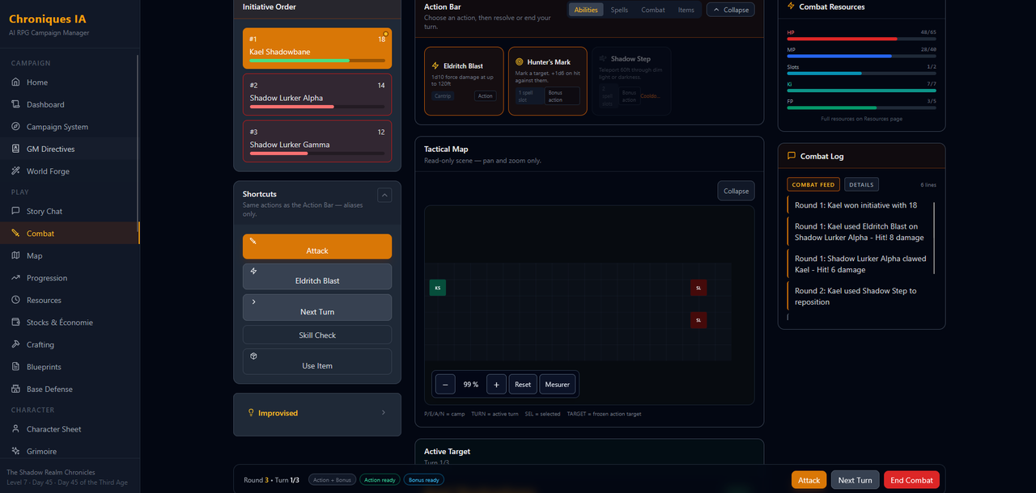Image resolution: width=1036 pixels, height=493 pixels.
Task: Click the Use Item cube icon
Action: (253, 356)
